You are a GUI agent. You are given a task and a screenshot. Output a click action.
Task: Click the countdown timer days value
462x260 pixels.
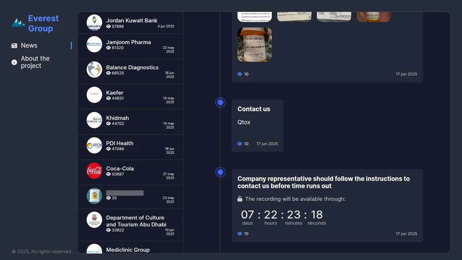[248, 215]
